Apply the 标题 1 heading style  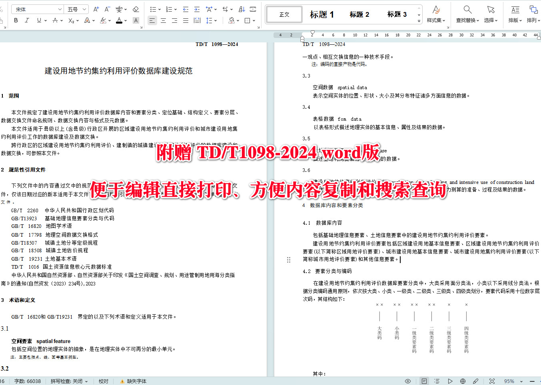tap(322, 14)
